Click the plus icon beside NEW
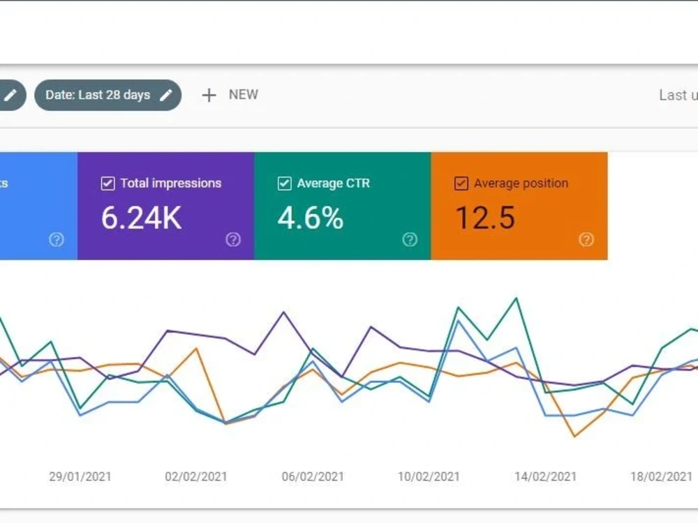The width and height of the screenshot is (698, 523). (x=209, y=95)
